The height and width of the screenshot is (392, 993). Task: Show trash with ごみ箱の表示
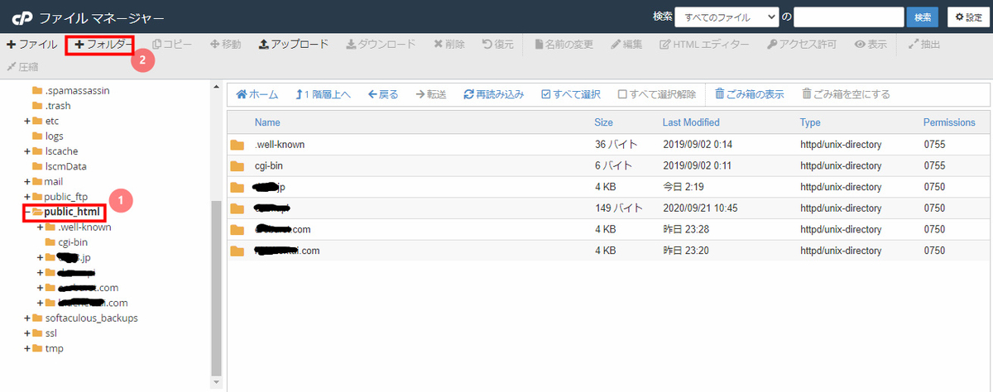(749, 94)
